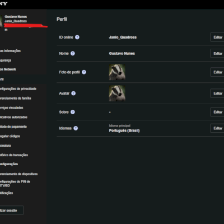
Task: Click the Idioma principal label
Action: (120, 125)
